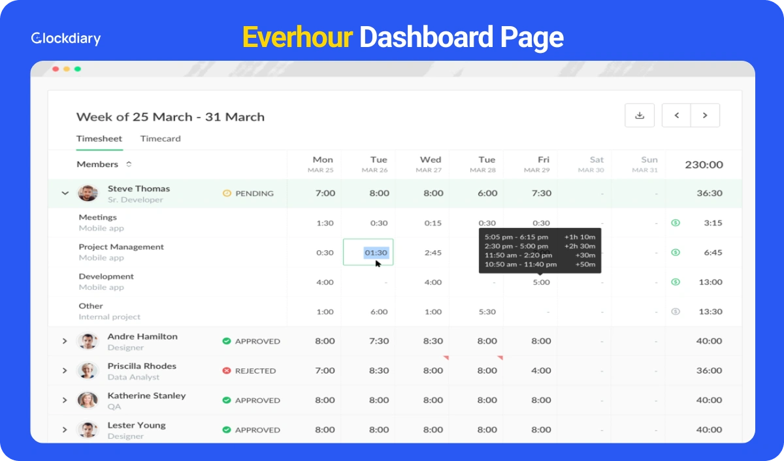The image size is (784, 461).
Task: Click Steve Thomas pending clock icon
Action: (x=227, y=193)
